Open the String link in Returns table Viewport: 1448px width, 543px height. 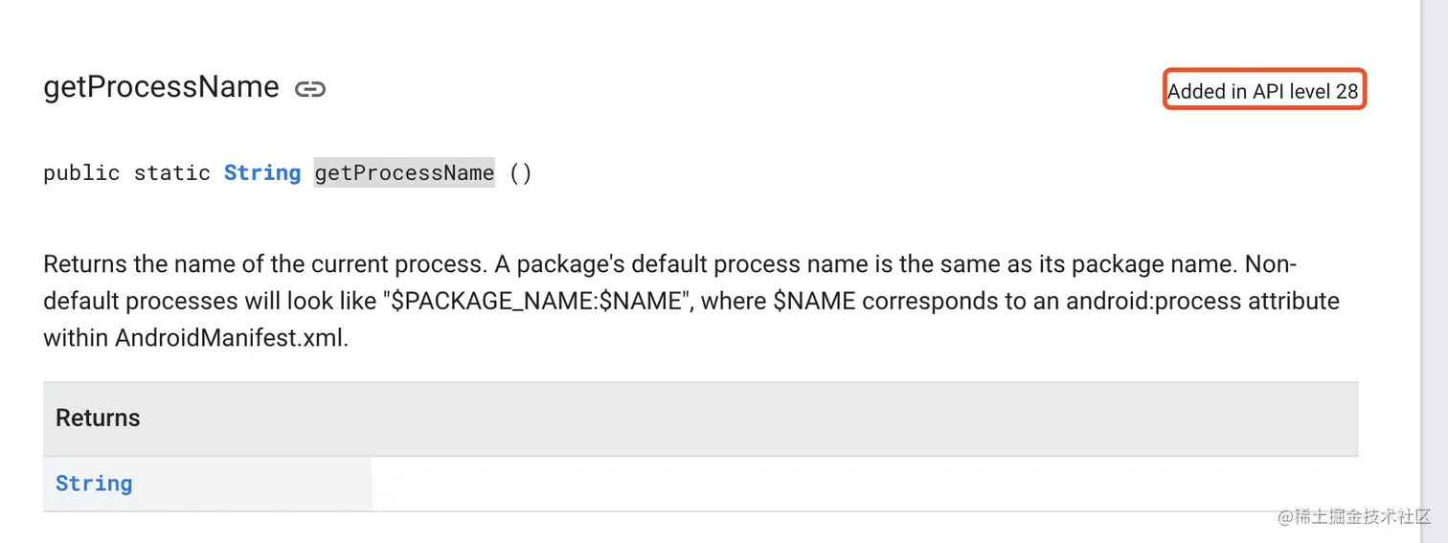[94, 484]
